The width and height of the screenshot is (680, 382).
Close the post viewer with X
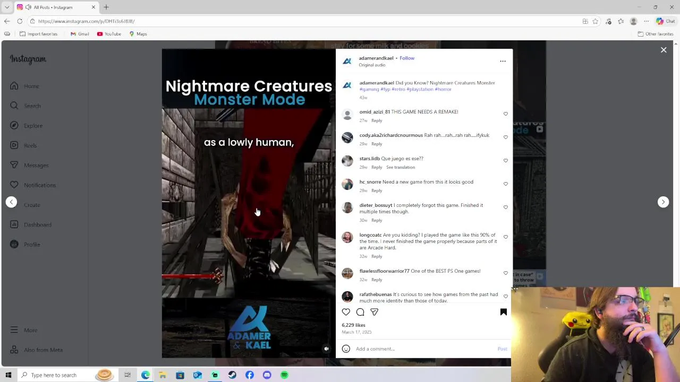[664, 50]
